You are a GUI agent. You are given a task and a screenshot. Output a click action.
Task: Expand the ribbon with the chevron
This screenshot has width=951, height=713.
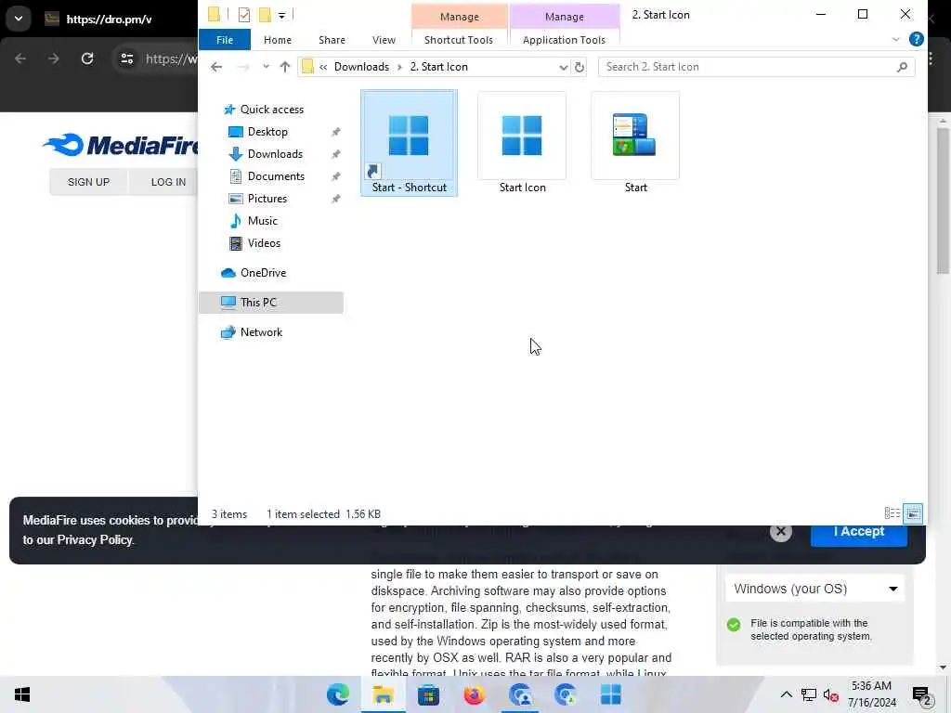896,40
